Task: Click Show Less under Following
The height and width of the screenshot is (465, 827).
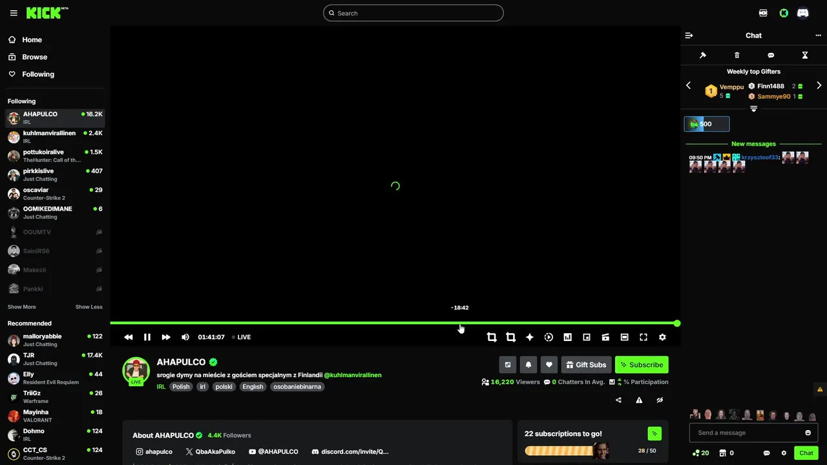Action: click(89, 307)
